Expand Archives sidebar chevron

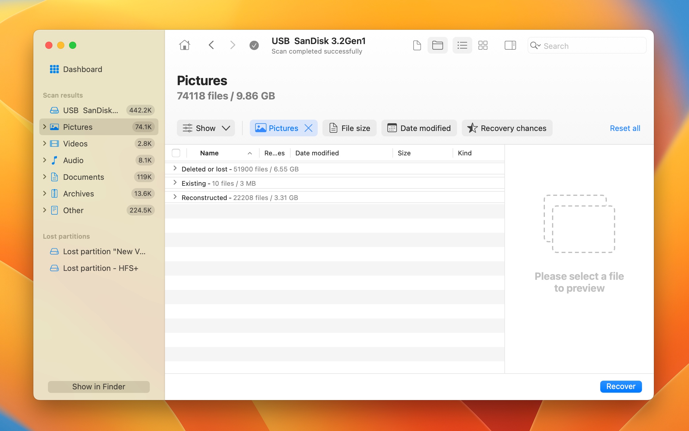click(44, 193)
